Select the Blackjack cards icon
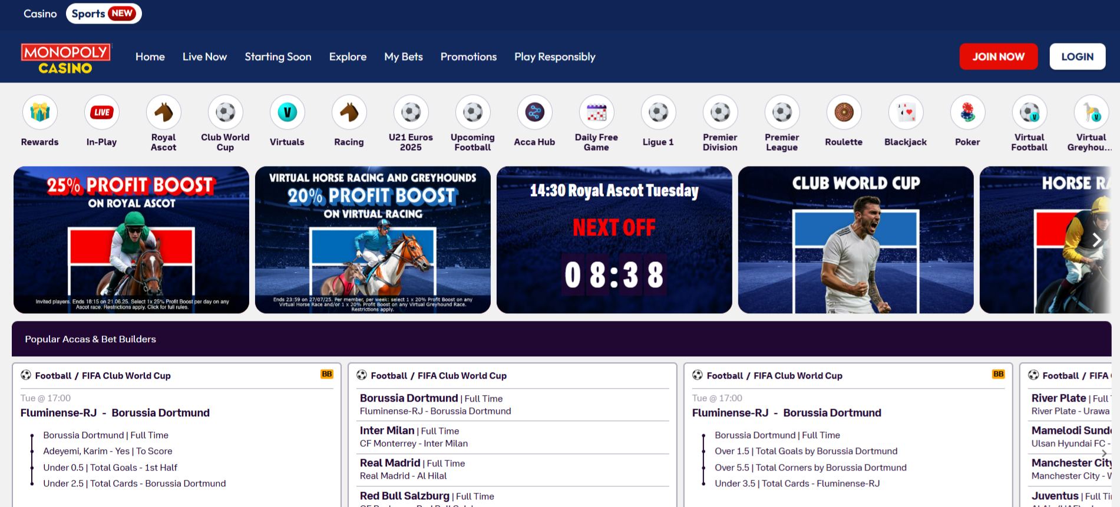 pos(906,112)
